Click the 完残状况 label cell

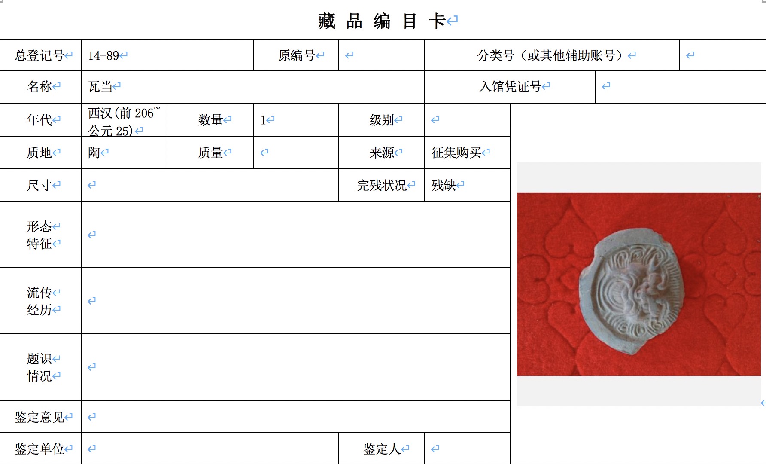(382, 185)
